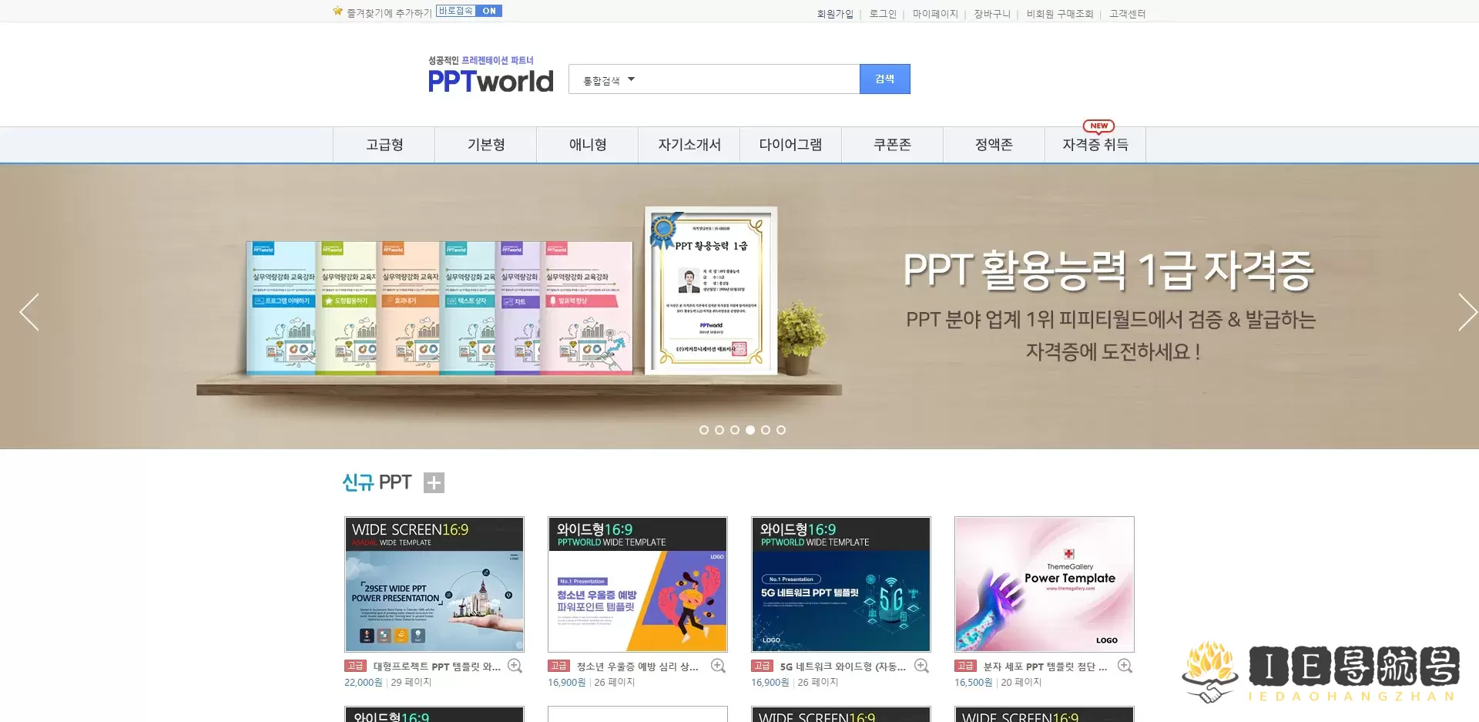Open the Power Template thumbnail

[x=1045, y=584]
